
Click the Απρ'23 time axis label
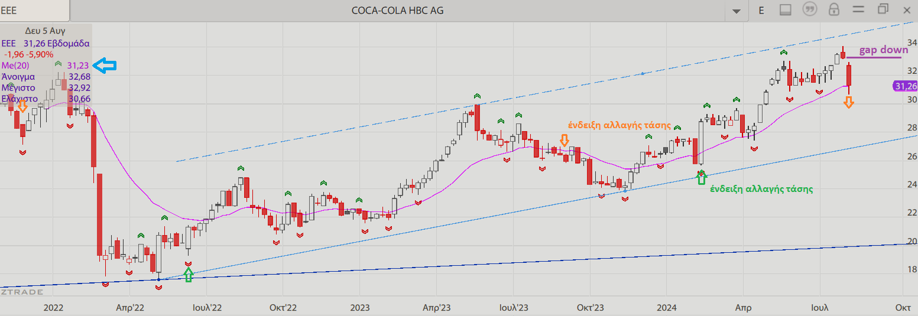(436, 307)
